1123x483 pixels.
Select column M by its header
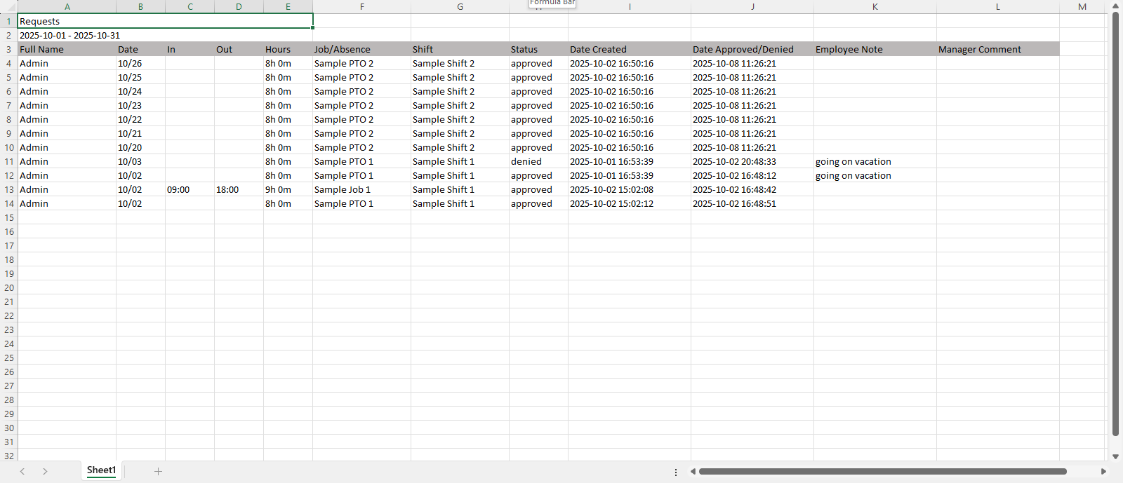click(1082, 7)
